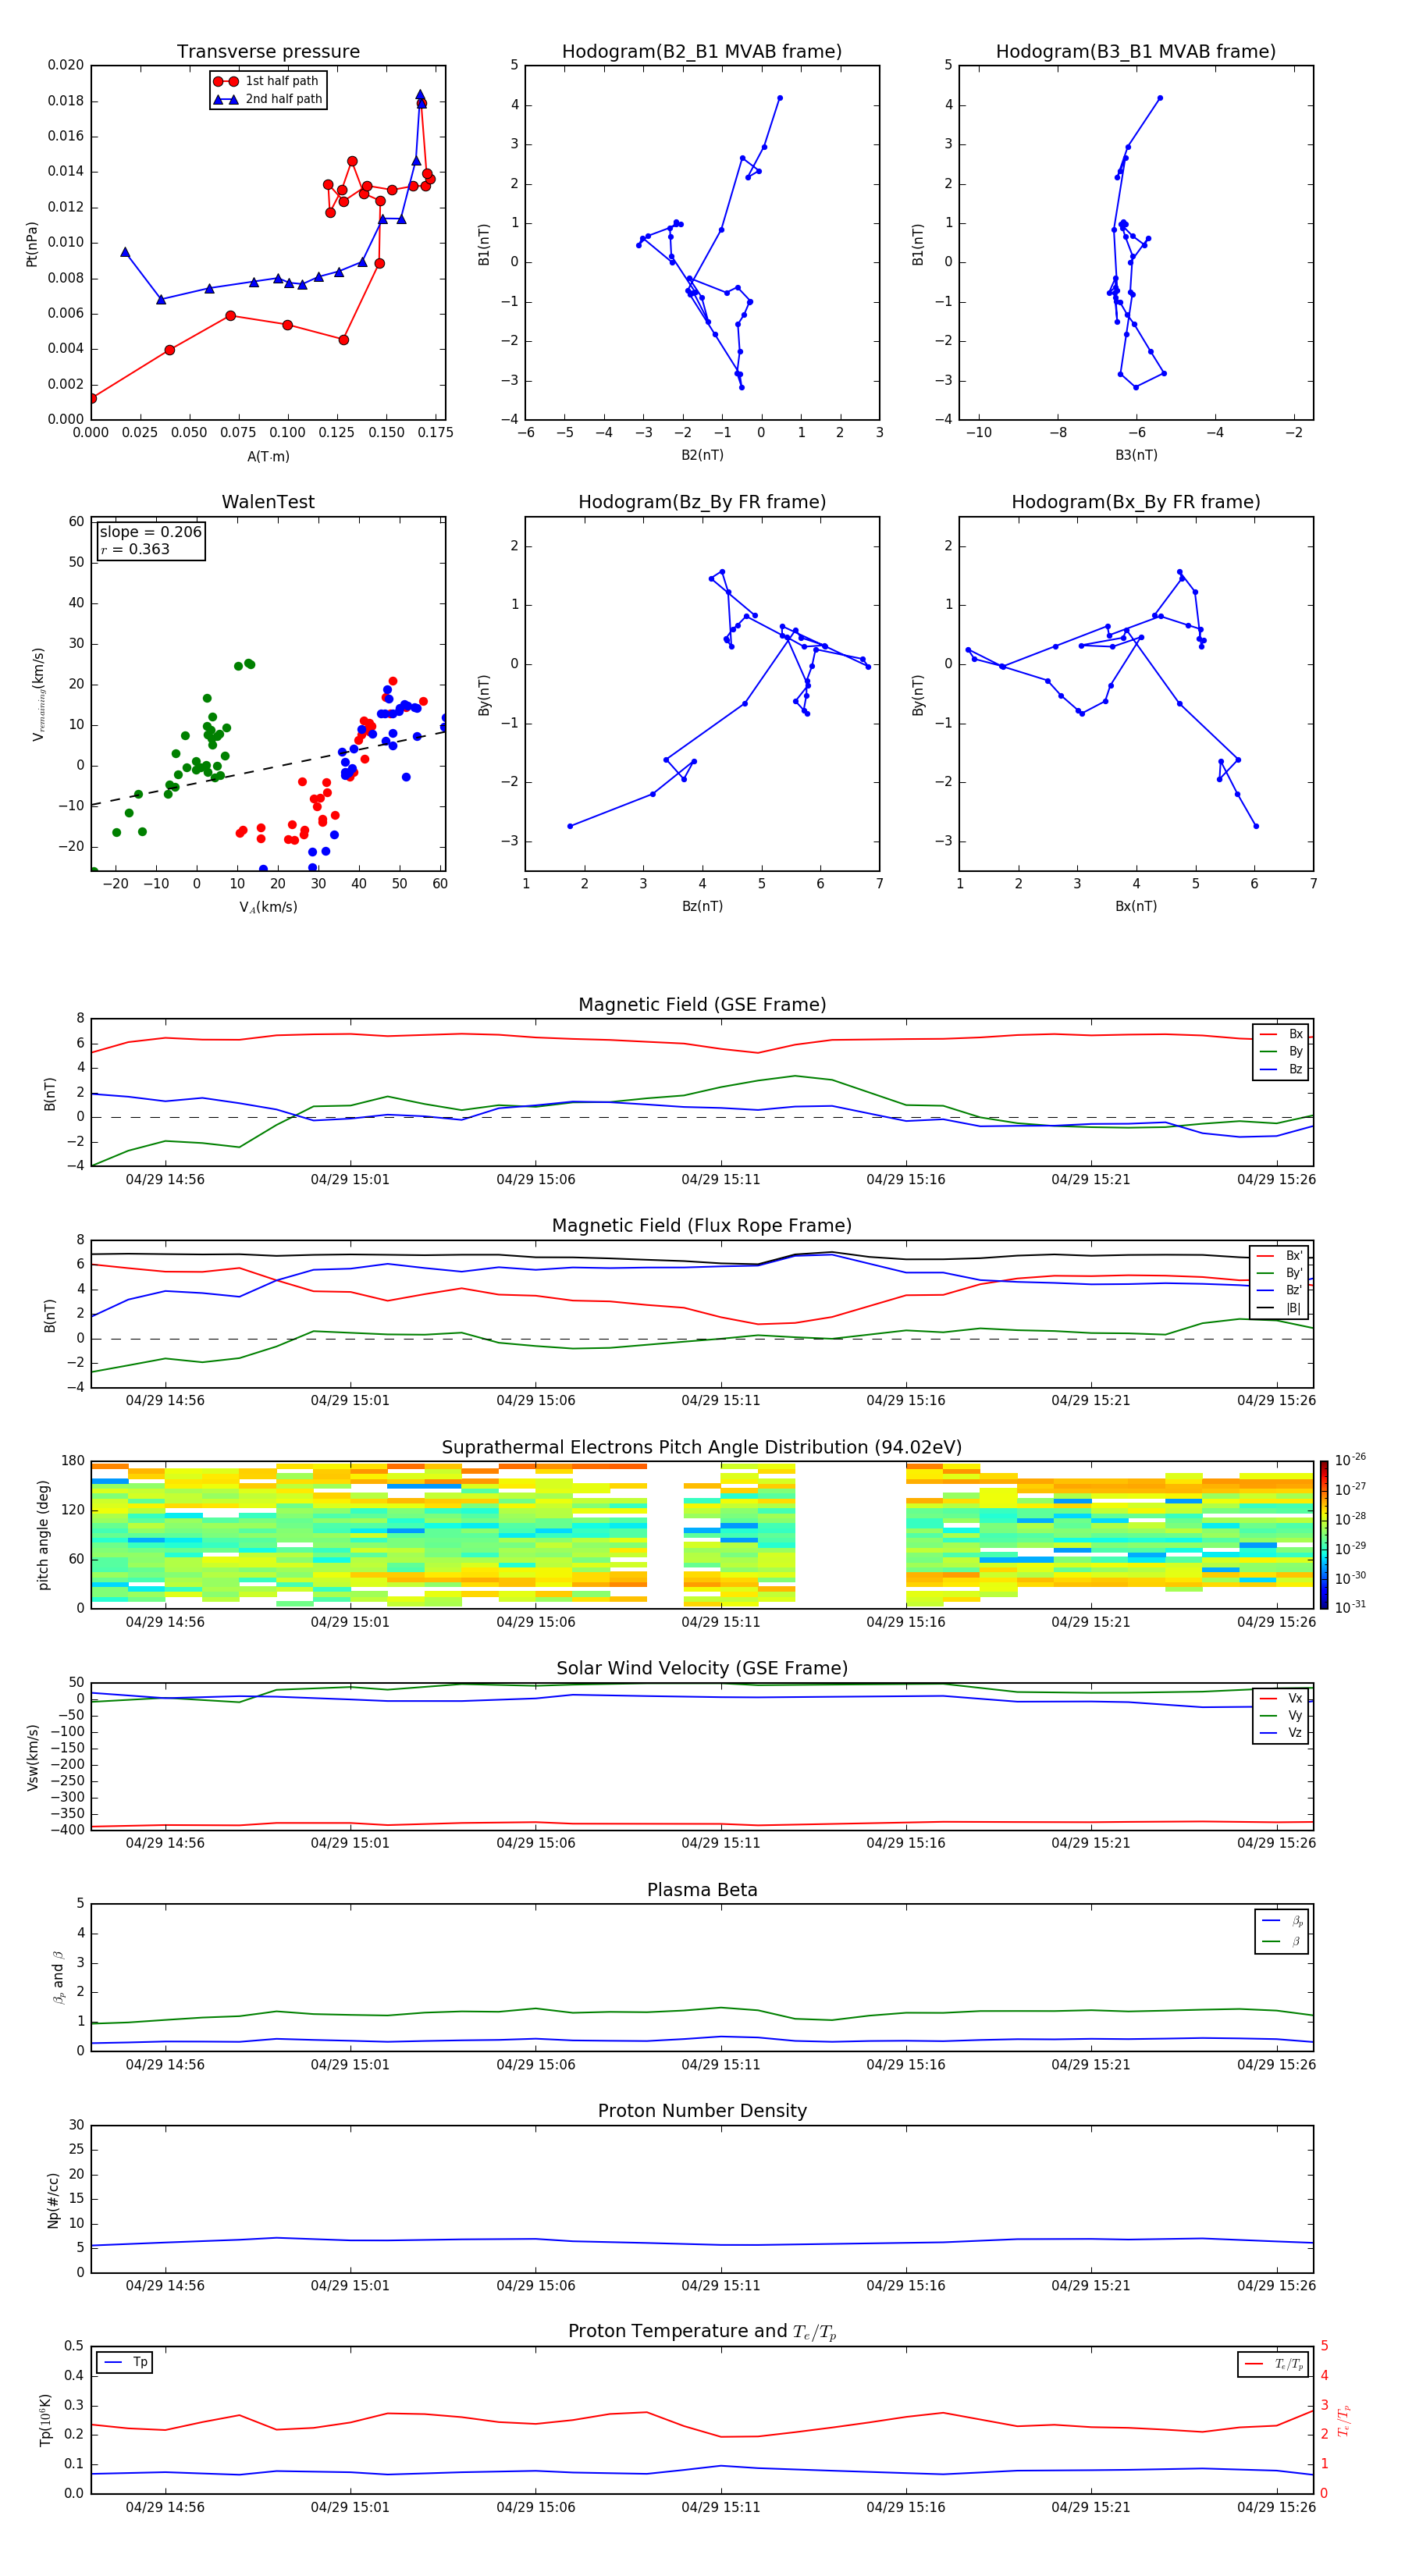
Task: Select Bx' in the Flux Rope legend
Action: click(1280, 1256)
